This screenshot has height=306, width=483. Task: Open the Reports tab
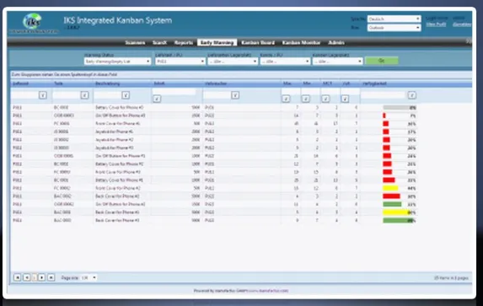pyautogui.click(x=184, y=42)
